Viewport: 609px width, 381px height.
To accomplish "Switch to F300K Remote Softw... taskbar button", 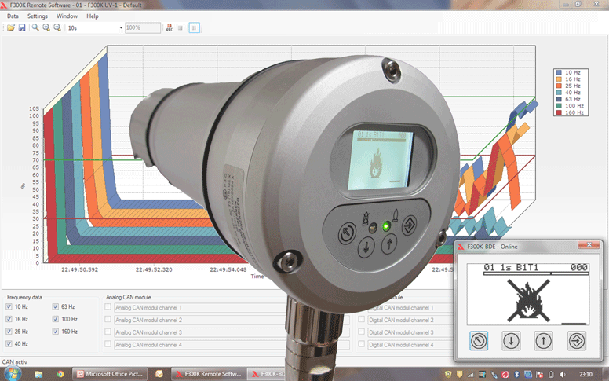I will 209,374.
